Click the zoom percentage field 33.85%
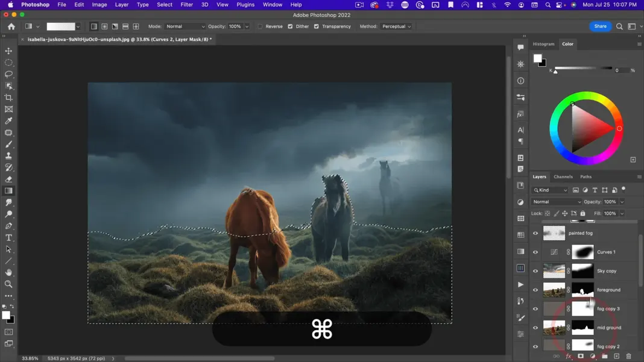The height and width of the screenshot is (362, 644). (x=30, y=358)
